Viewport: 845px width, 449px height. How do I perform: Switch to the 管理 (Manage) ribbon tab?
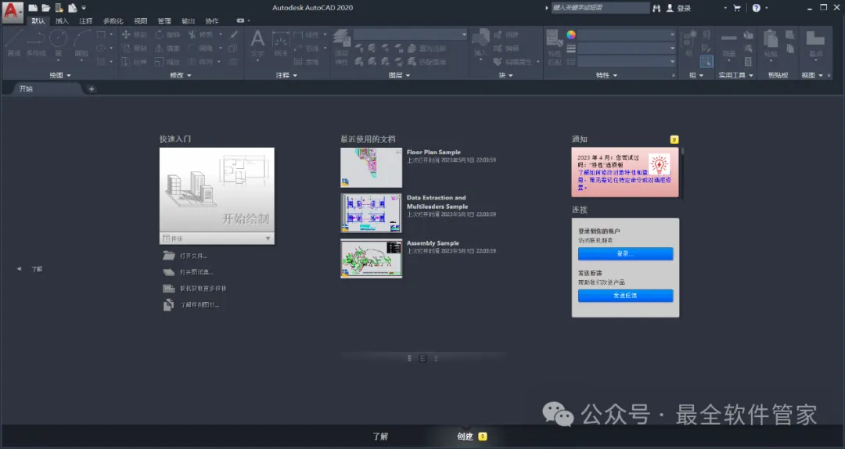[x=164, y=21]
